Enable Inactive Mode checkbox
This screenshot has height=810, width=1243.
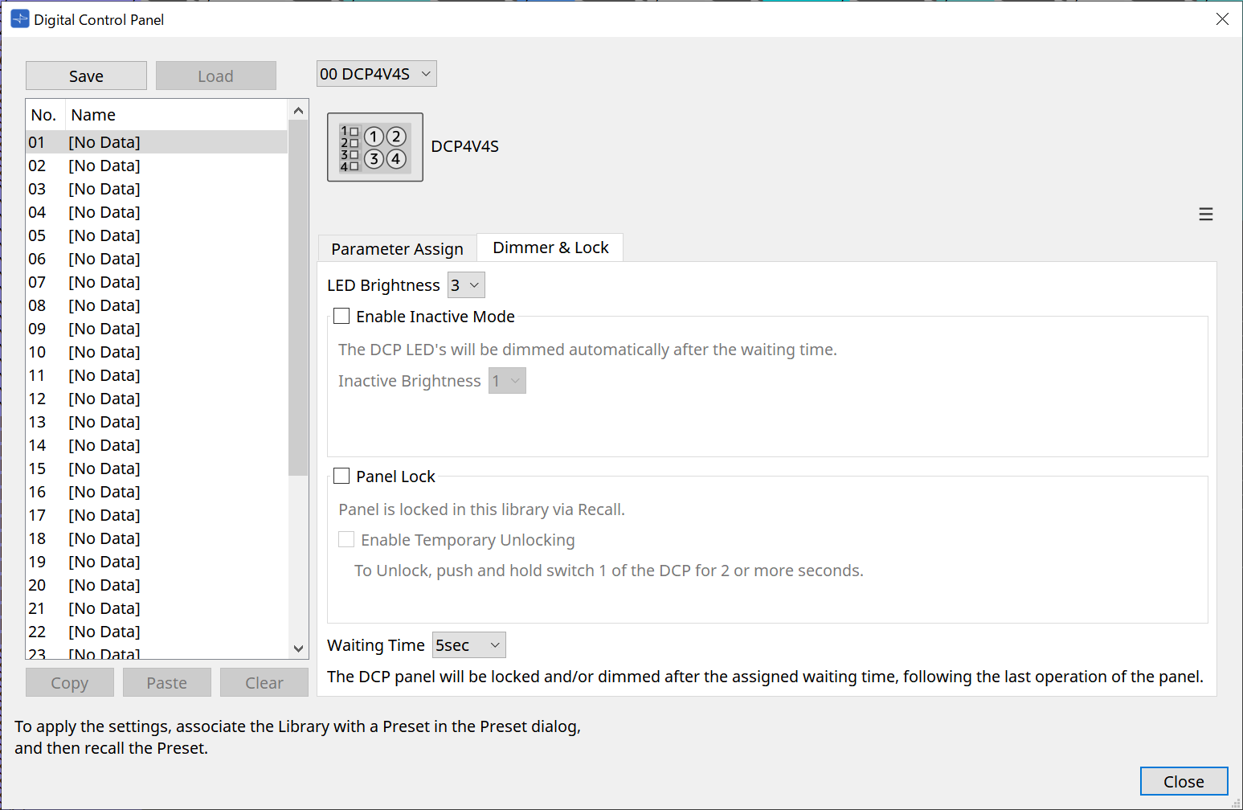[x=342, y=317]
